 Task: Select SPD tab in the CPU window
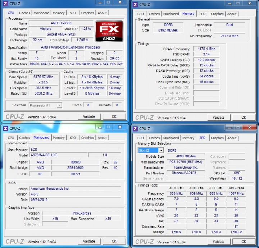(x=73, y=13)
